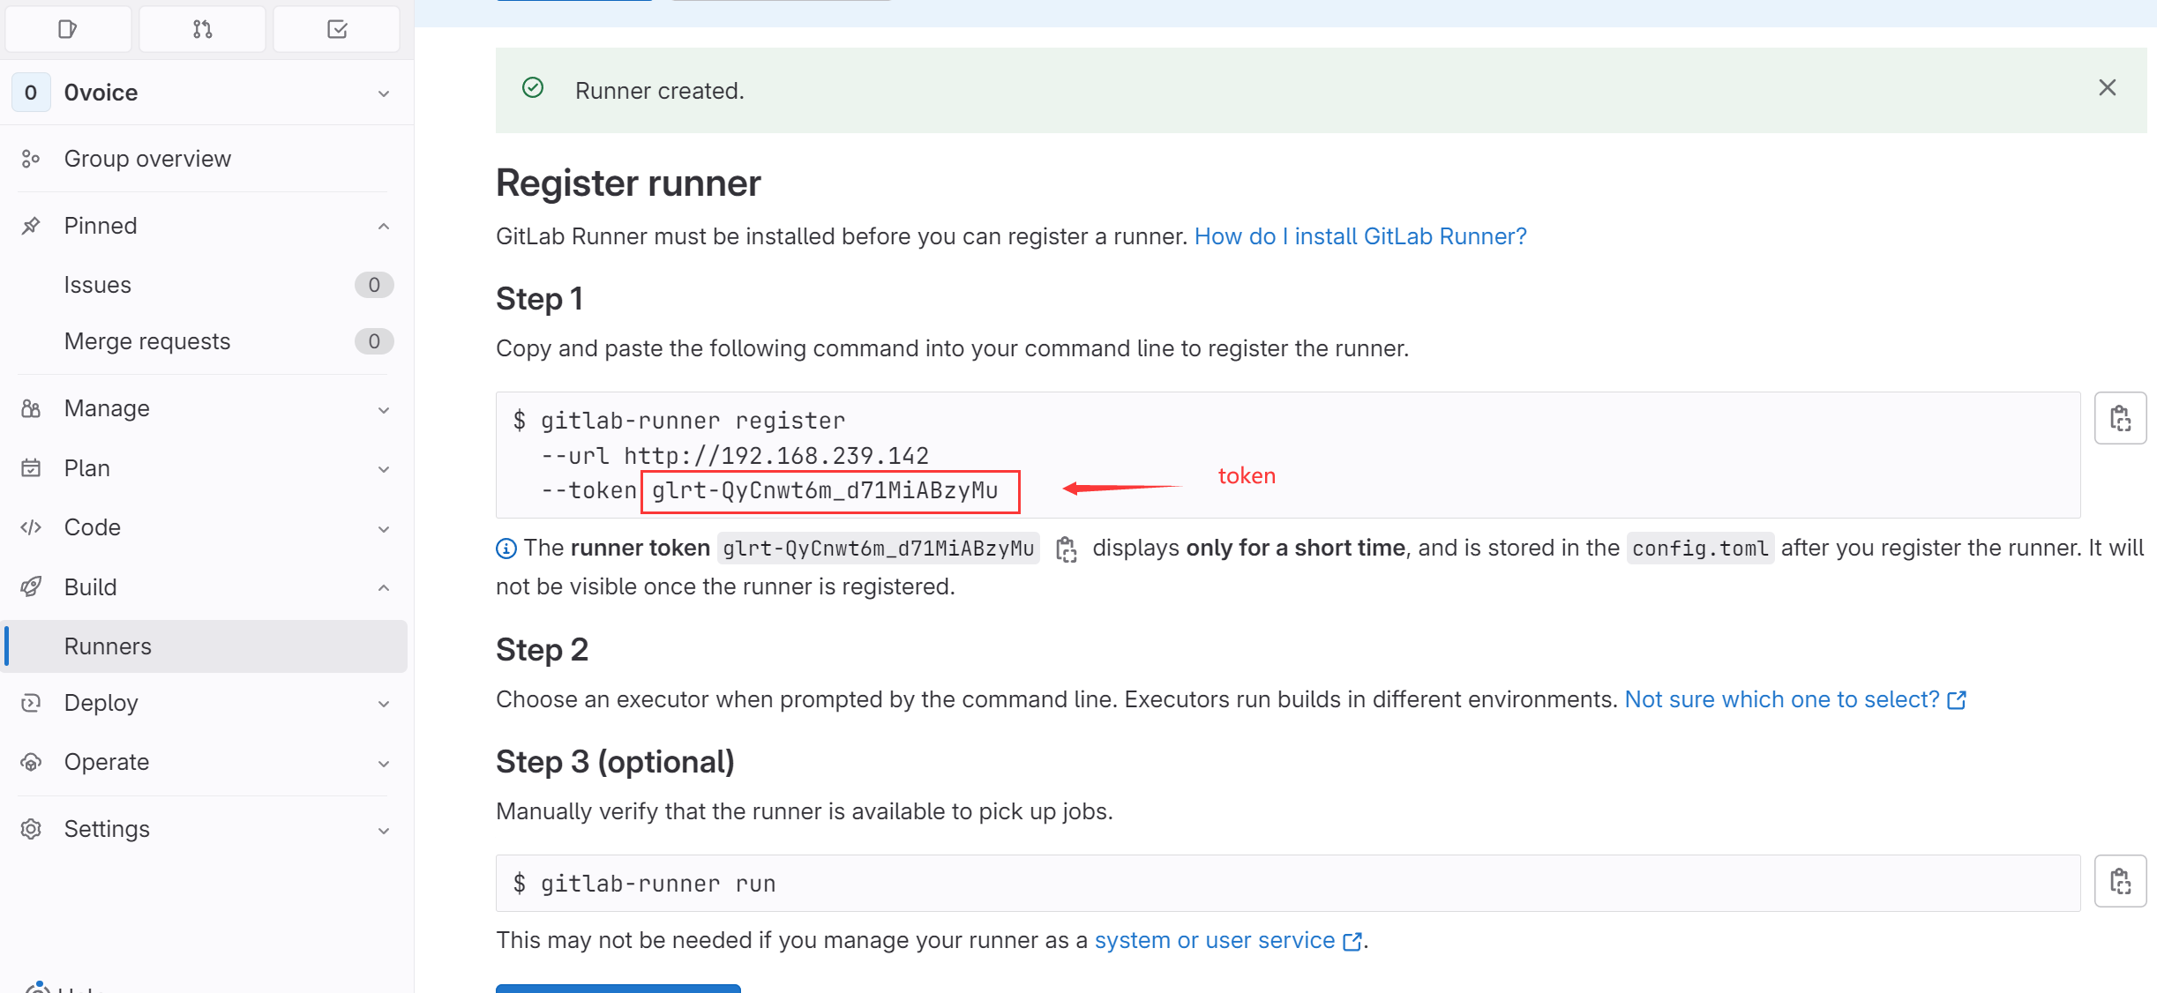
Task: Collapse the Build menu chevron
Action: pyautogui.click(x=384, y=588)
